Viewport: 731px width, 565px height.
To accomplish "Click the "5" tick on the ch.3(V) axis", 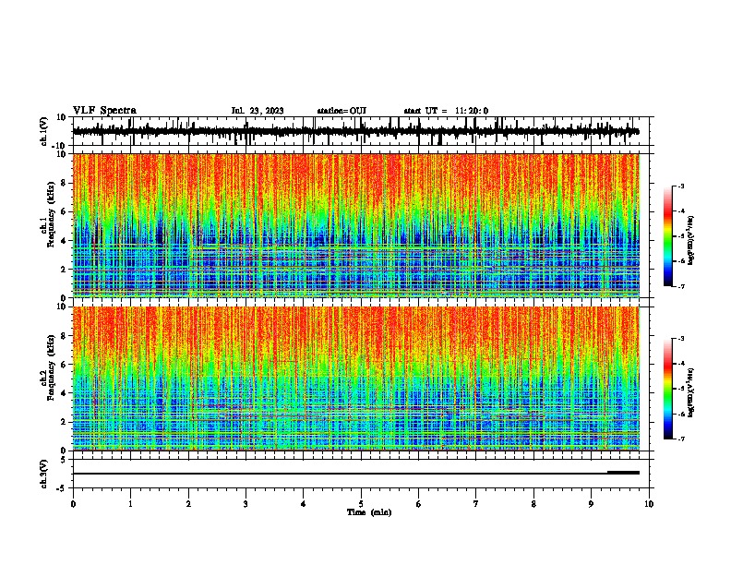I will coord(64,460).
